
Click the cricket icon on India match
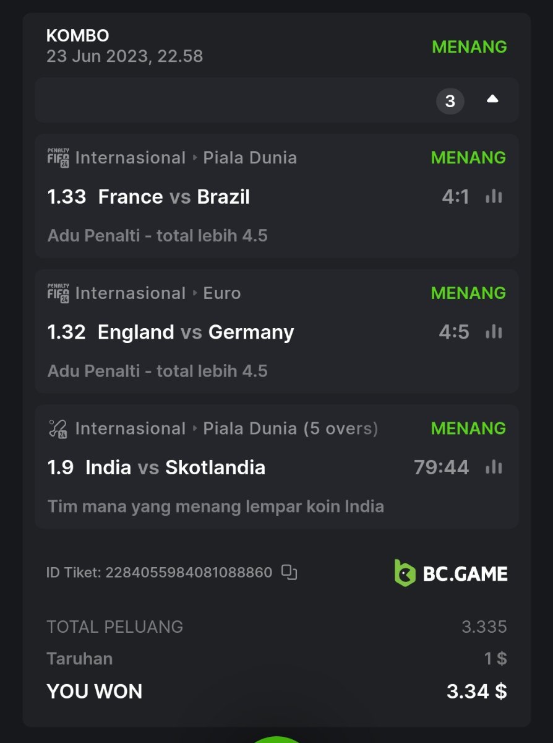coord(58,428)
